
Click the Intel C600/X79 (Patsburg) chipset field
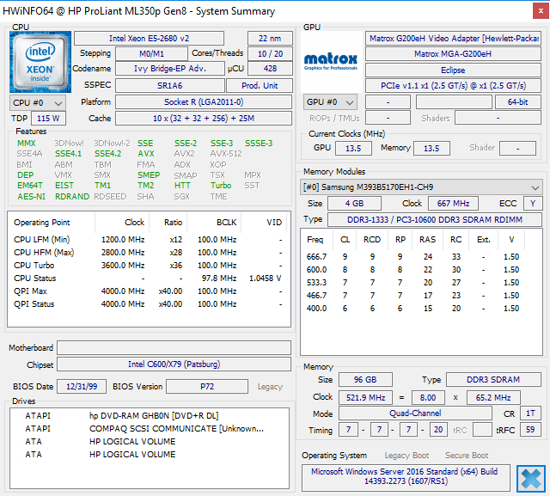174,364
